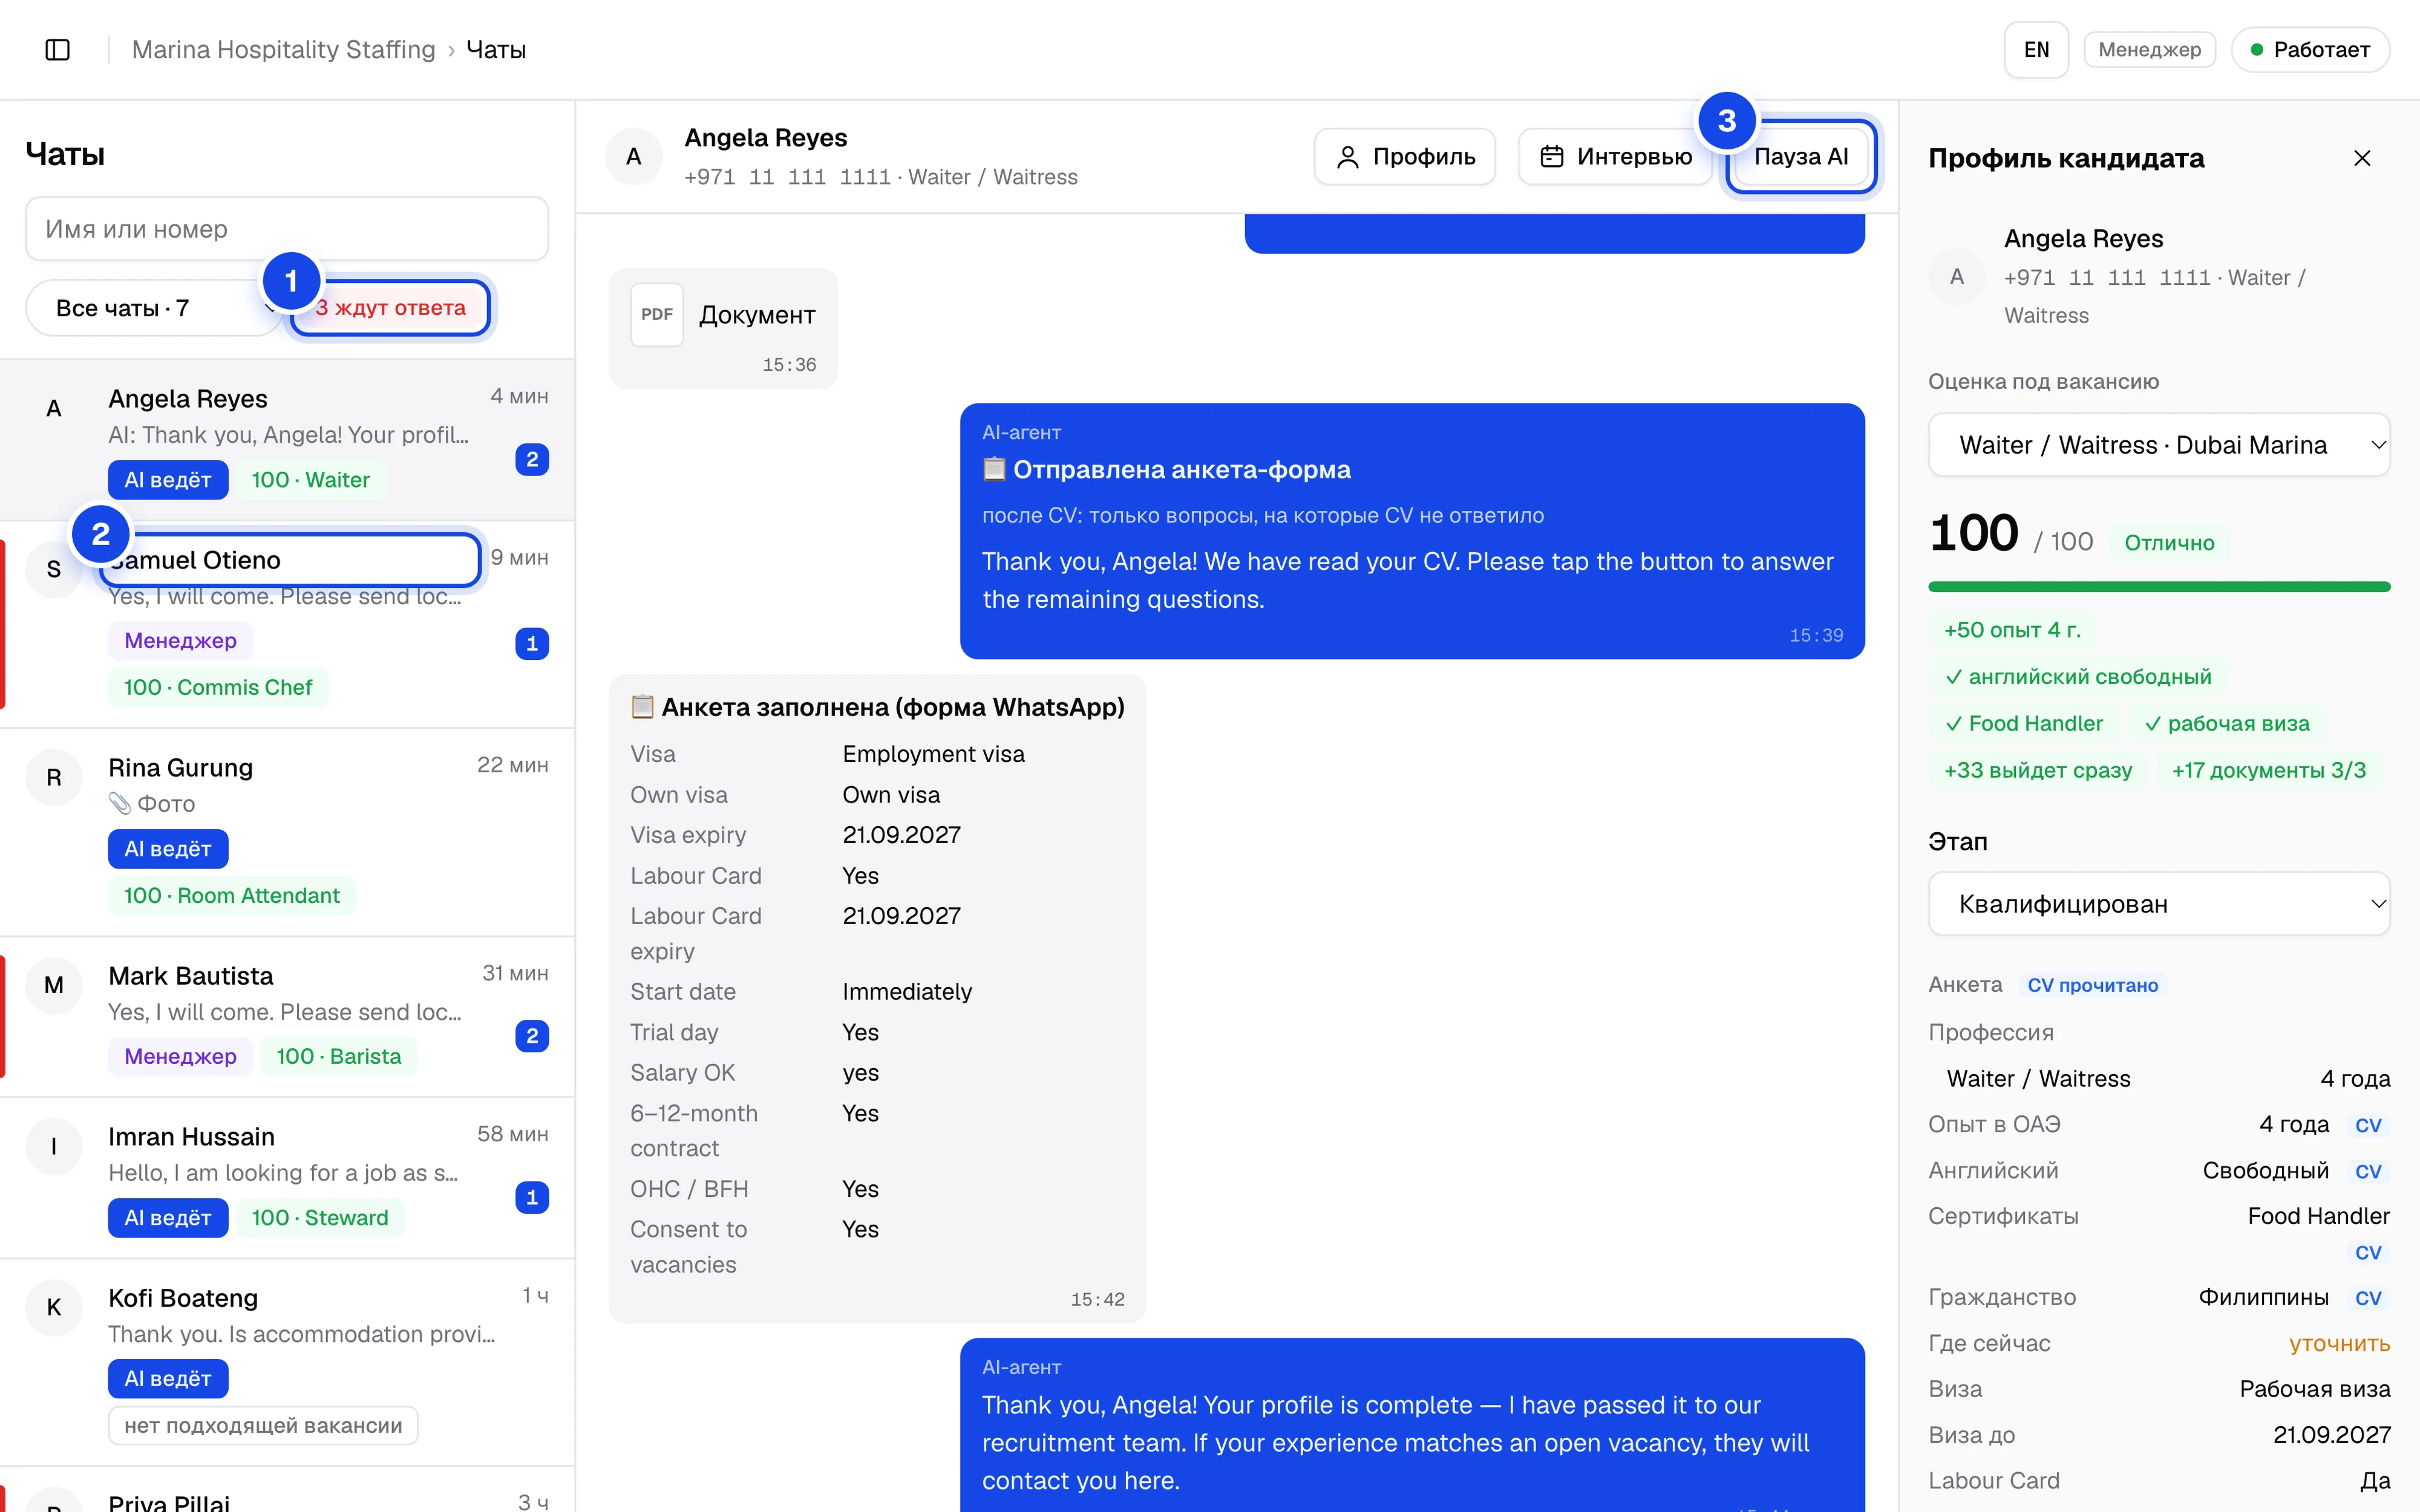Toggle the Работает status indicator
This screenshot has width=2420, height=1512.
pyautogui.click(x=2311, y=50)
